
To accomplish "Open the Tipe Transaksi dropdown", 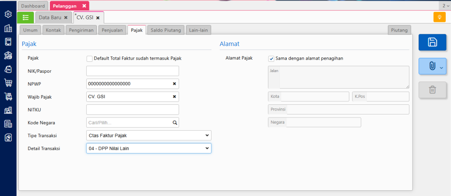I will pyautogui.click(x=149, y=135).
